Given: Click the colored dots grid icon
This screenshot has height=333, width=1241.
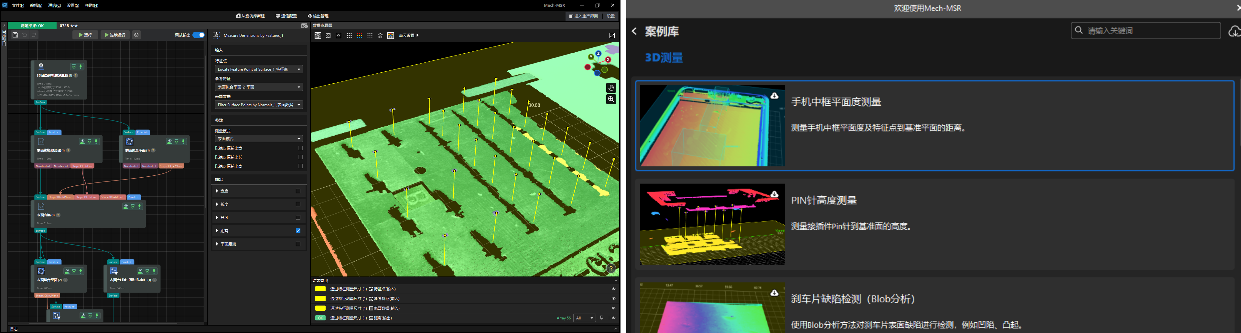Looking at the screenshot, I should point(359,36).
